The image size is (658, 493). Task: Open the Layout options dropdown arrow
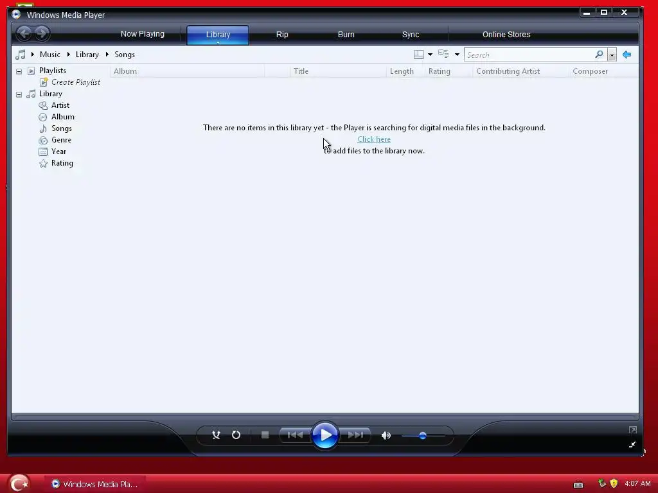coord(430,55)
